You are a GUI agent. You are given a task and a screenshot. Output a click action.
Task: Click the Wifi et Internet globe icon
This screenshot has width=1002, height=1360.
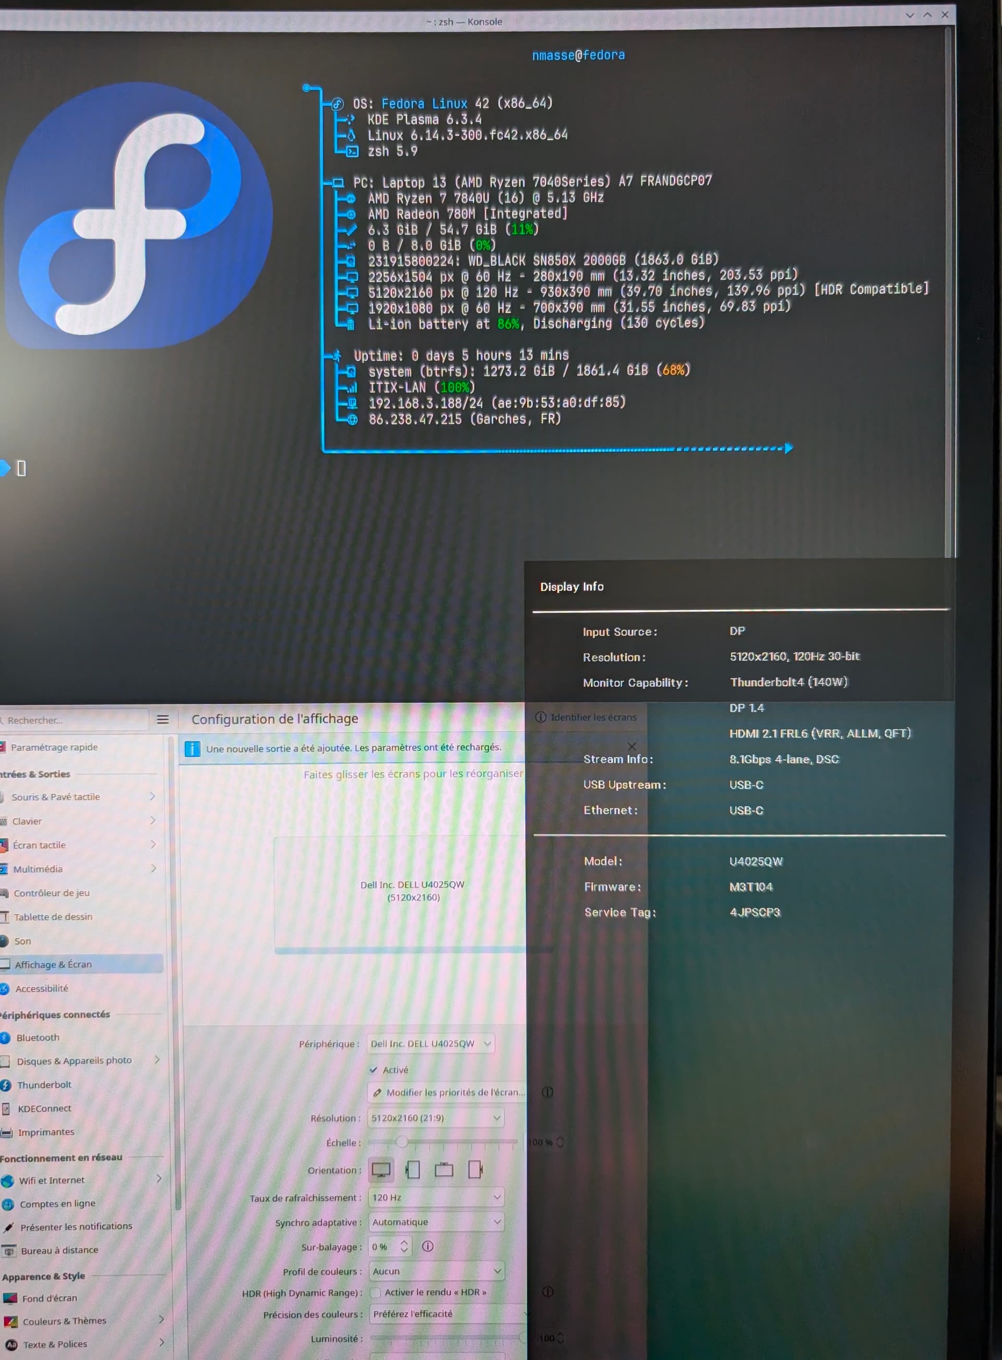[7, 1180]
